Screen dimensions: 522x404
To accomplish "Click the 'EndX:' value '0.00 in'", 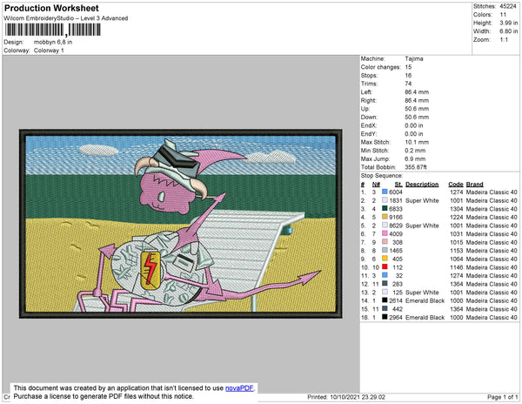I will coord(414,125).
